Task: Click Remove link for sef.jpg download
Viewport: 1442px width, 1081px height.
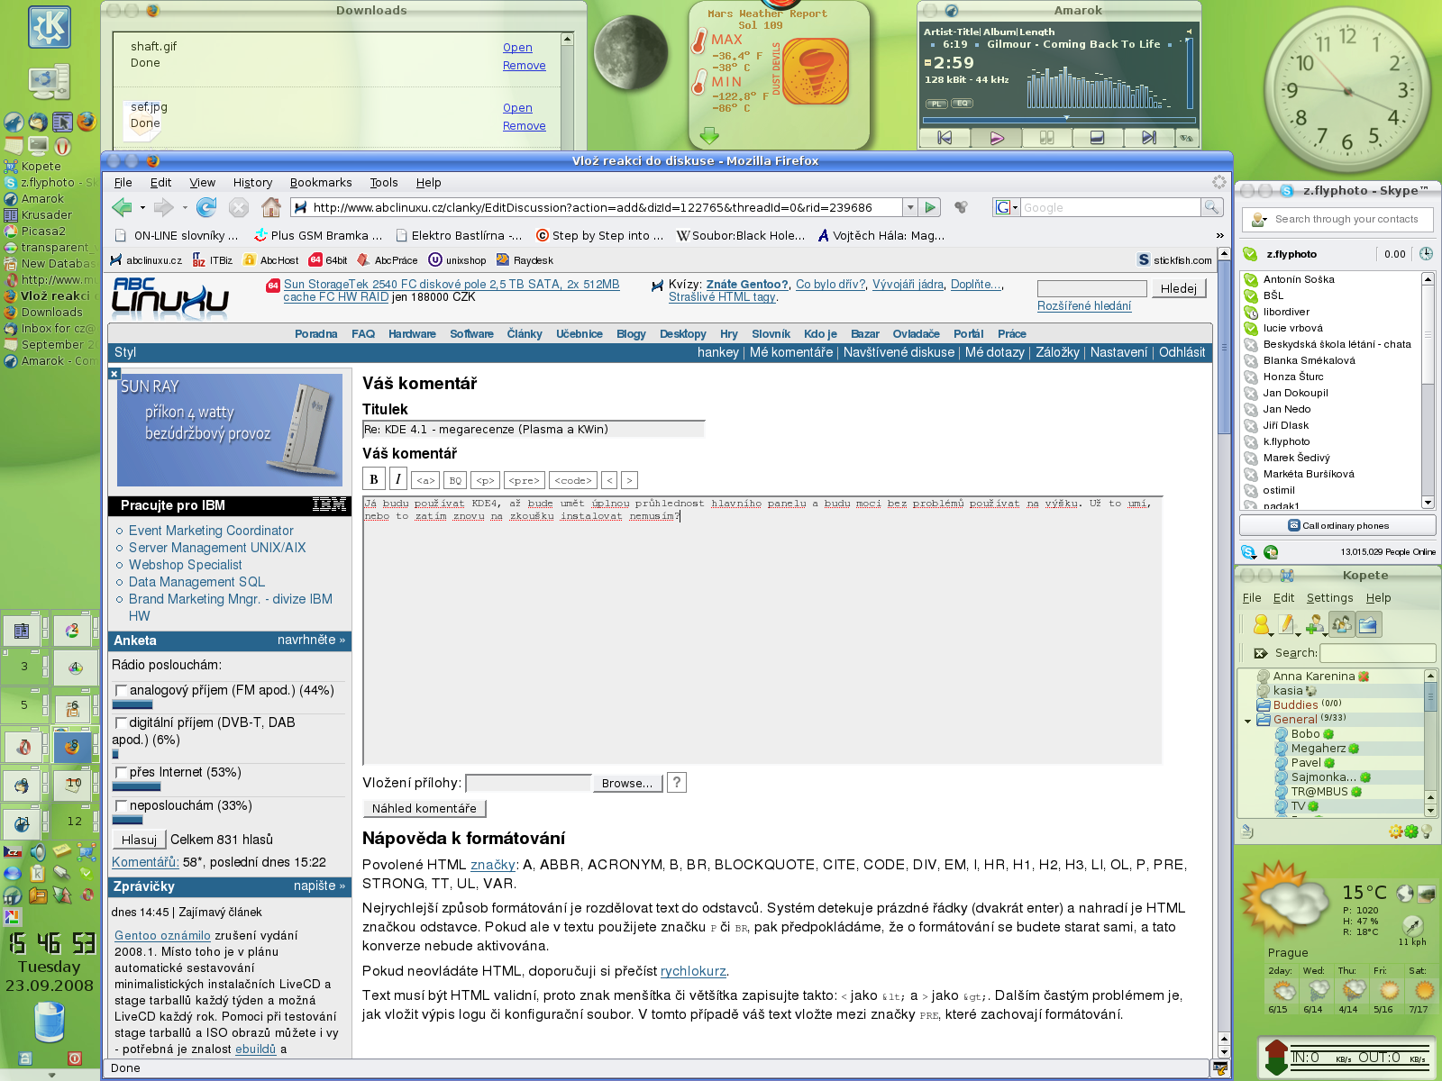Action: pyautogui.click(x=525, y=126)
